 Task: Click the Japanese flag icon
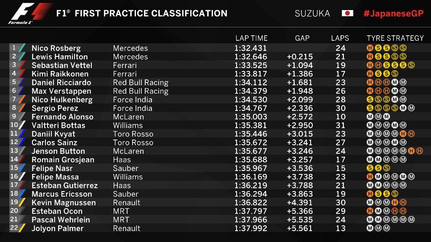point(347,13)
